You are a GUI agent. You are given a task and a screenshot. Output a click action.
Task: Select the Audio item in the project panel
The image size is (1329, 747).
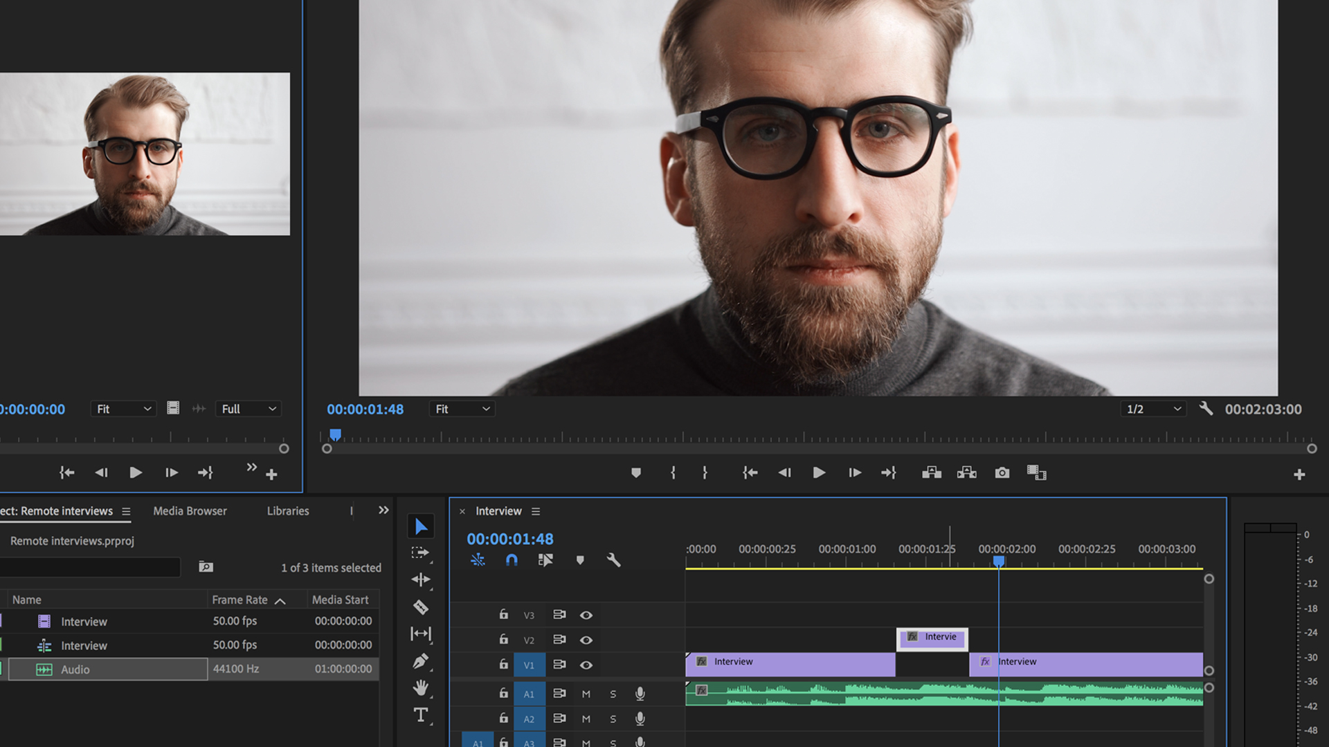point(75,669)
